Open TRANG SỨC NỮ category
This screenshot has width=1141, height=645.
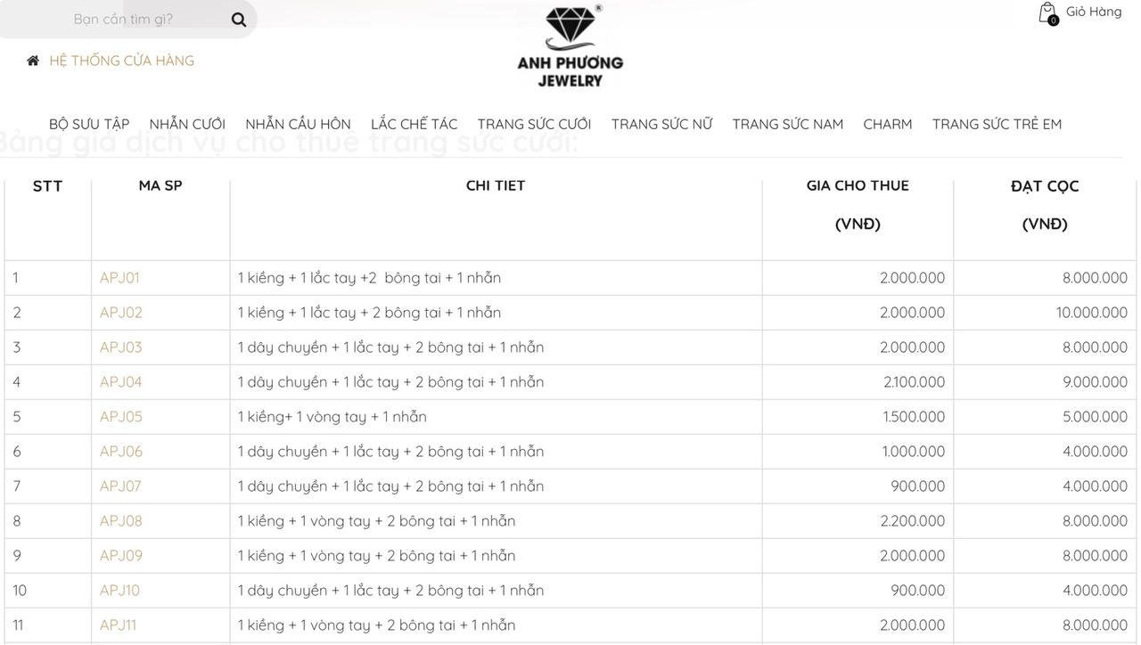click(x=661, y=124)
